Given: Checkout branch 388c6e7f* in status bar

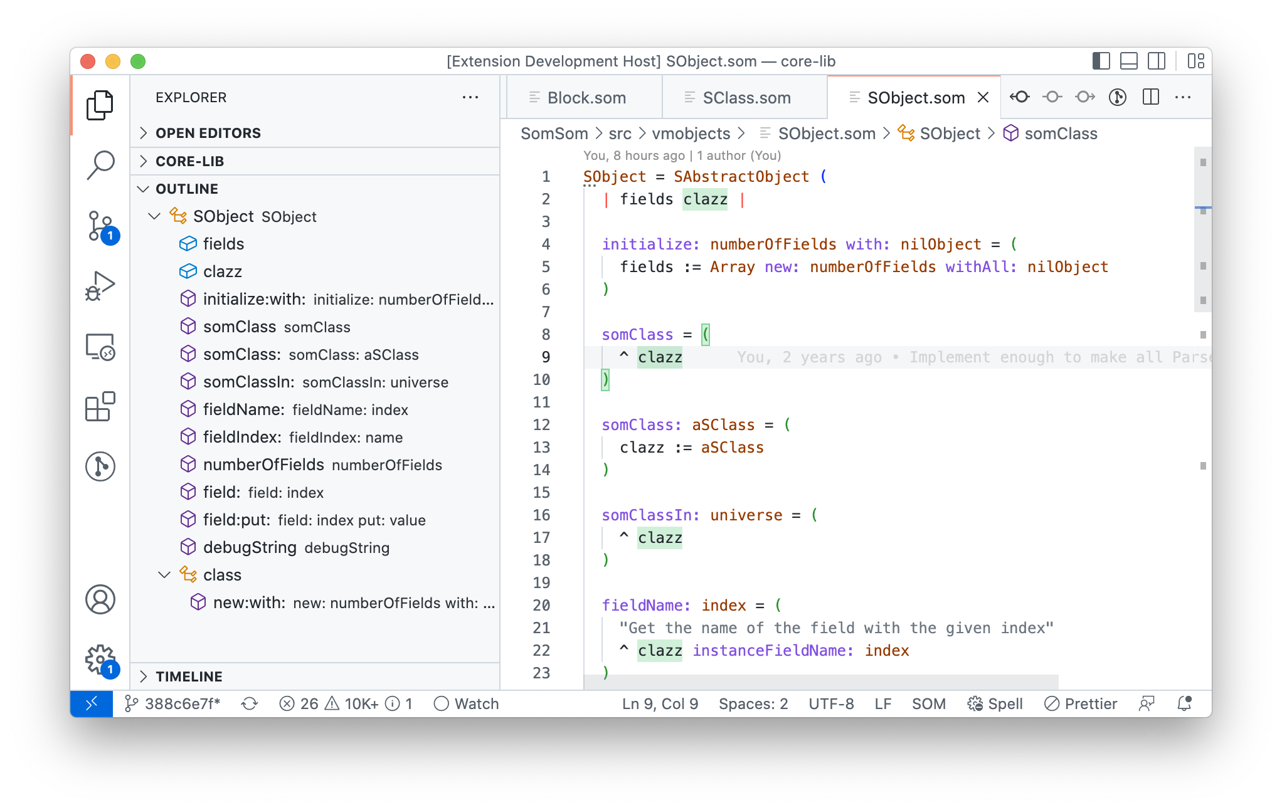Looking at the screenshot, I should (172, 704).
